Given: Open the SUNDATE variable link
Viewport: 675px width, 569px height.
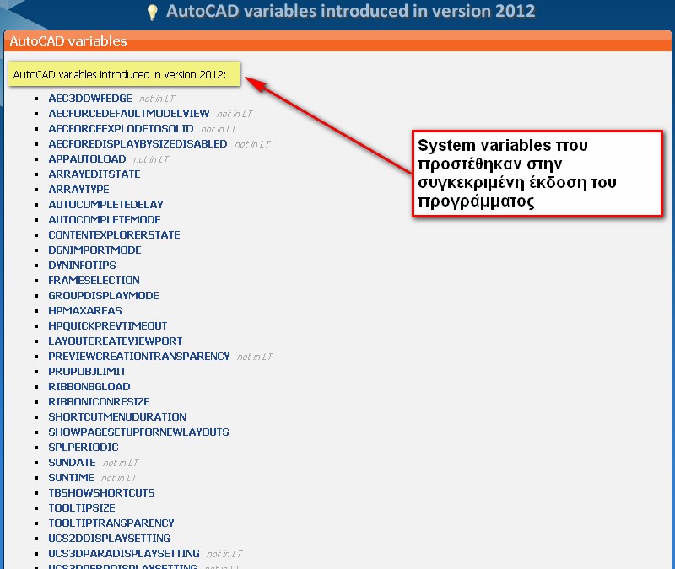Looking at the screenshot, I should (x=72, y=462).
